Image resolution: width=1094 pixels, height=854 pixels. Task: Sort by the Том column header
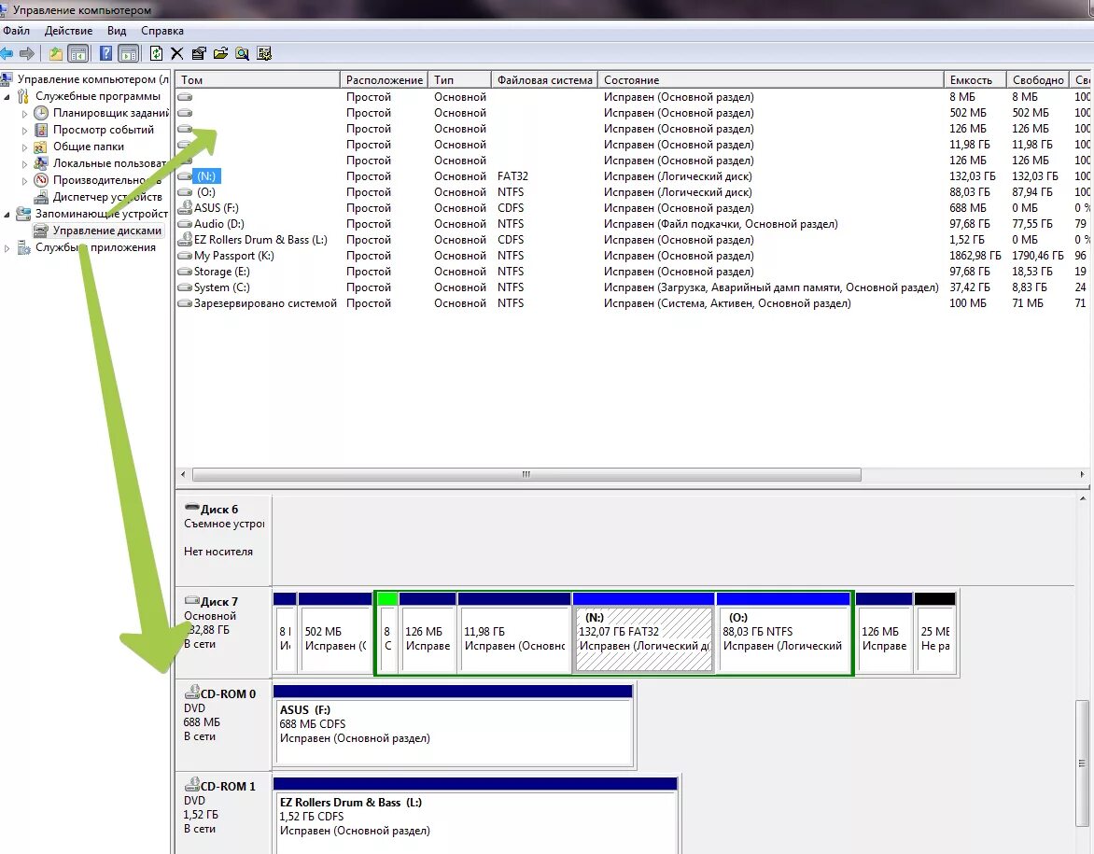pos(258,79)
